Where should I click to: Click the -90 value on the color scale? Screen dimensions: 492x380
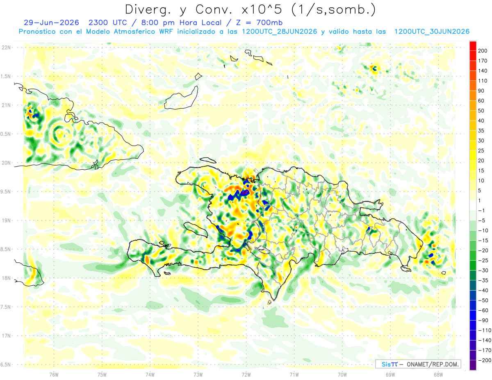[483, 320]
